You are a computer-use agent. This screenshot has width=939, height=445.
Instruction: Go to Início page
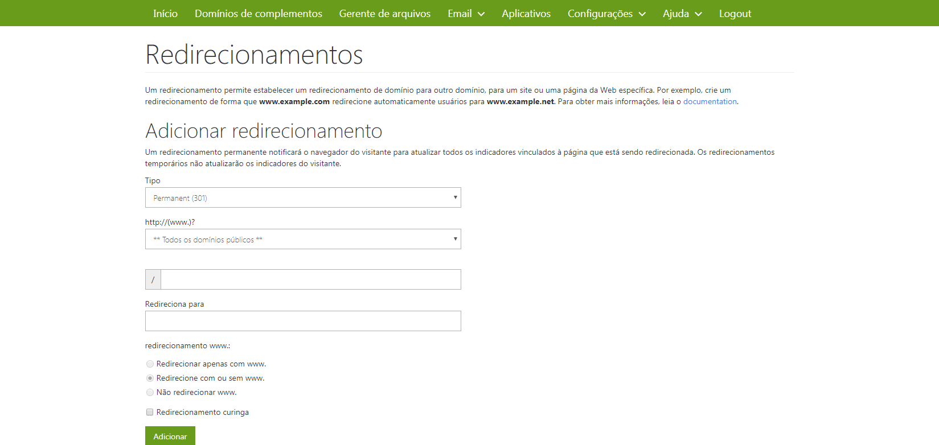point(165,14)
